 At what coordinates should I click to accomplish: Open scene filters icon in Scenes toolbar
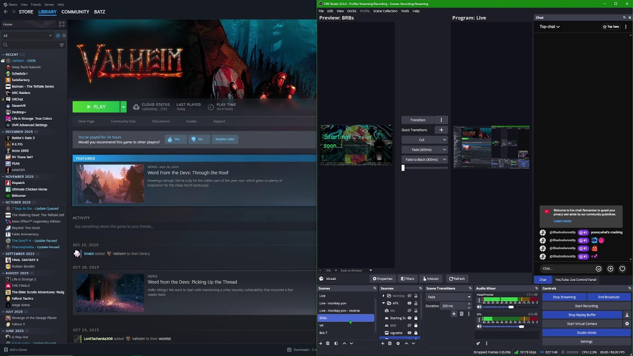pos(336,343)
